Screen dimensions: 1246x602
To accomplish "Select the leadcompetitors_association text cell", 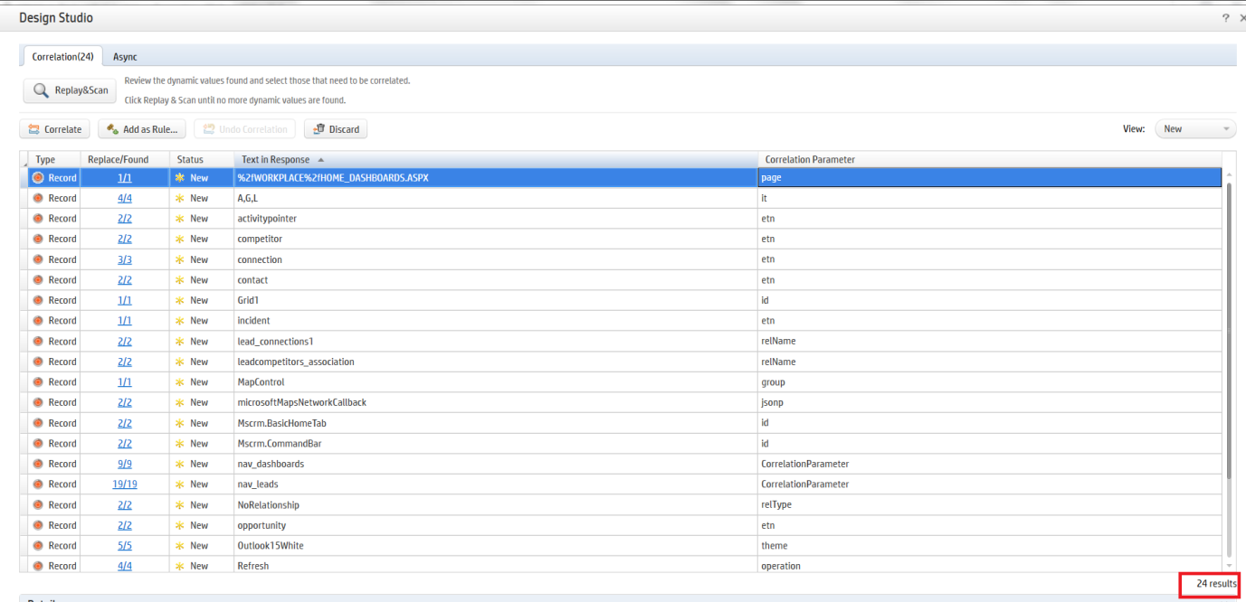I will (496, 362).
